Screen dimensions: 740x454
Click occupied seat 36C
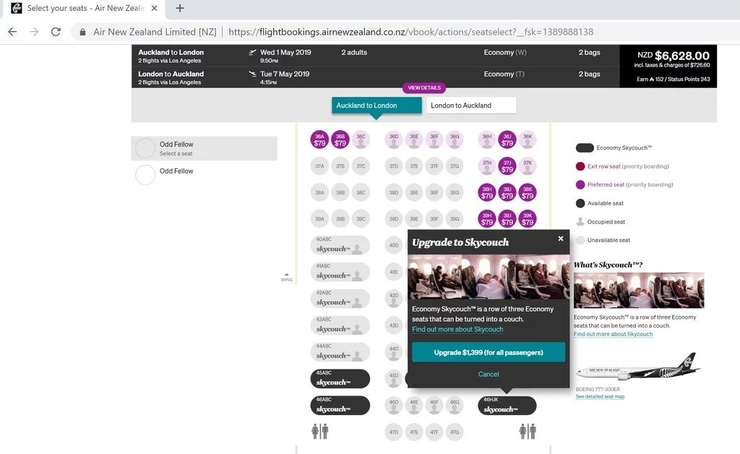tap(361, 140)
